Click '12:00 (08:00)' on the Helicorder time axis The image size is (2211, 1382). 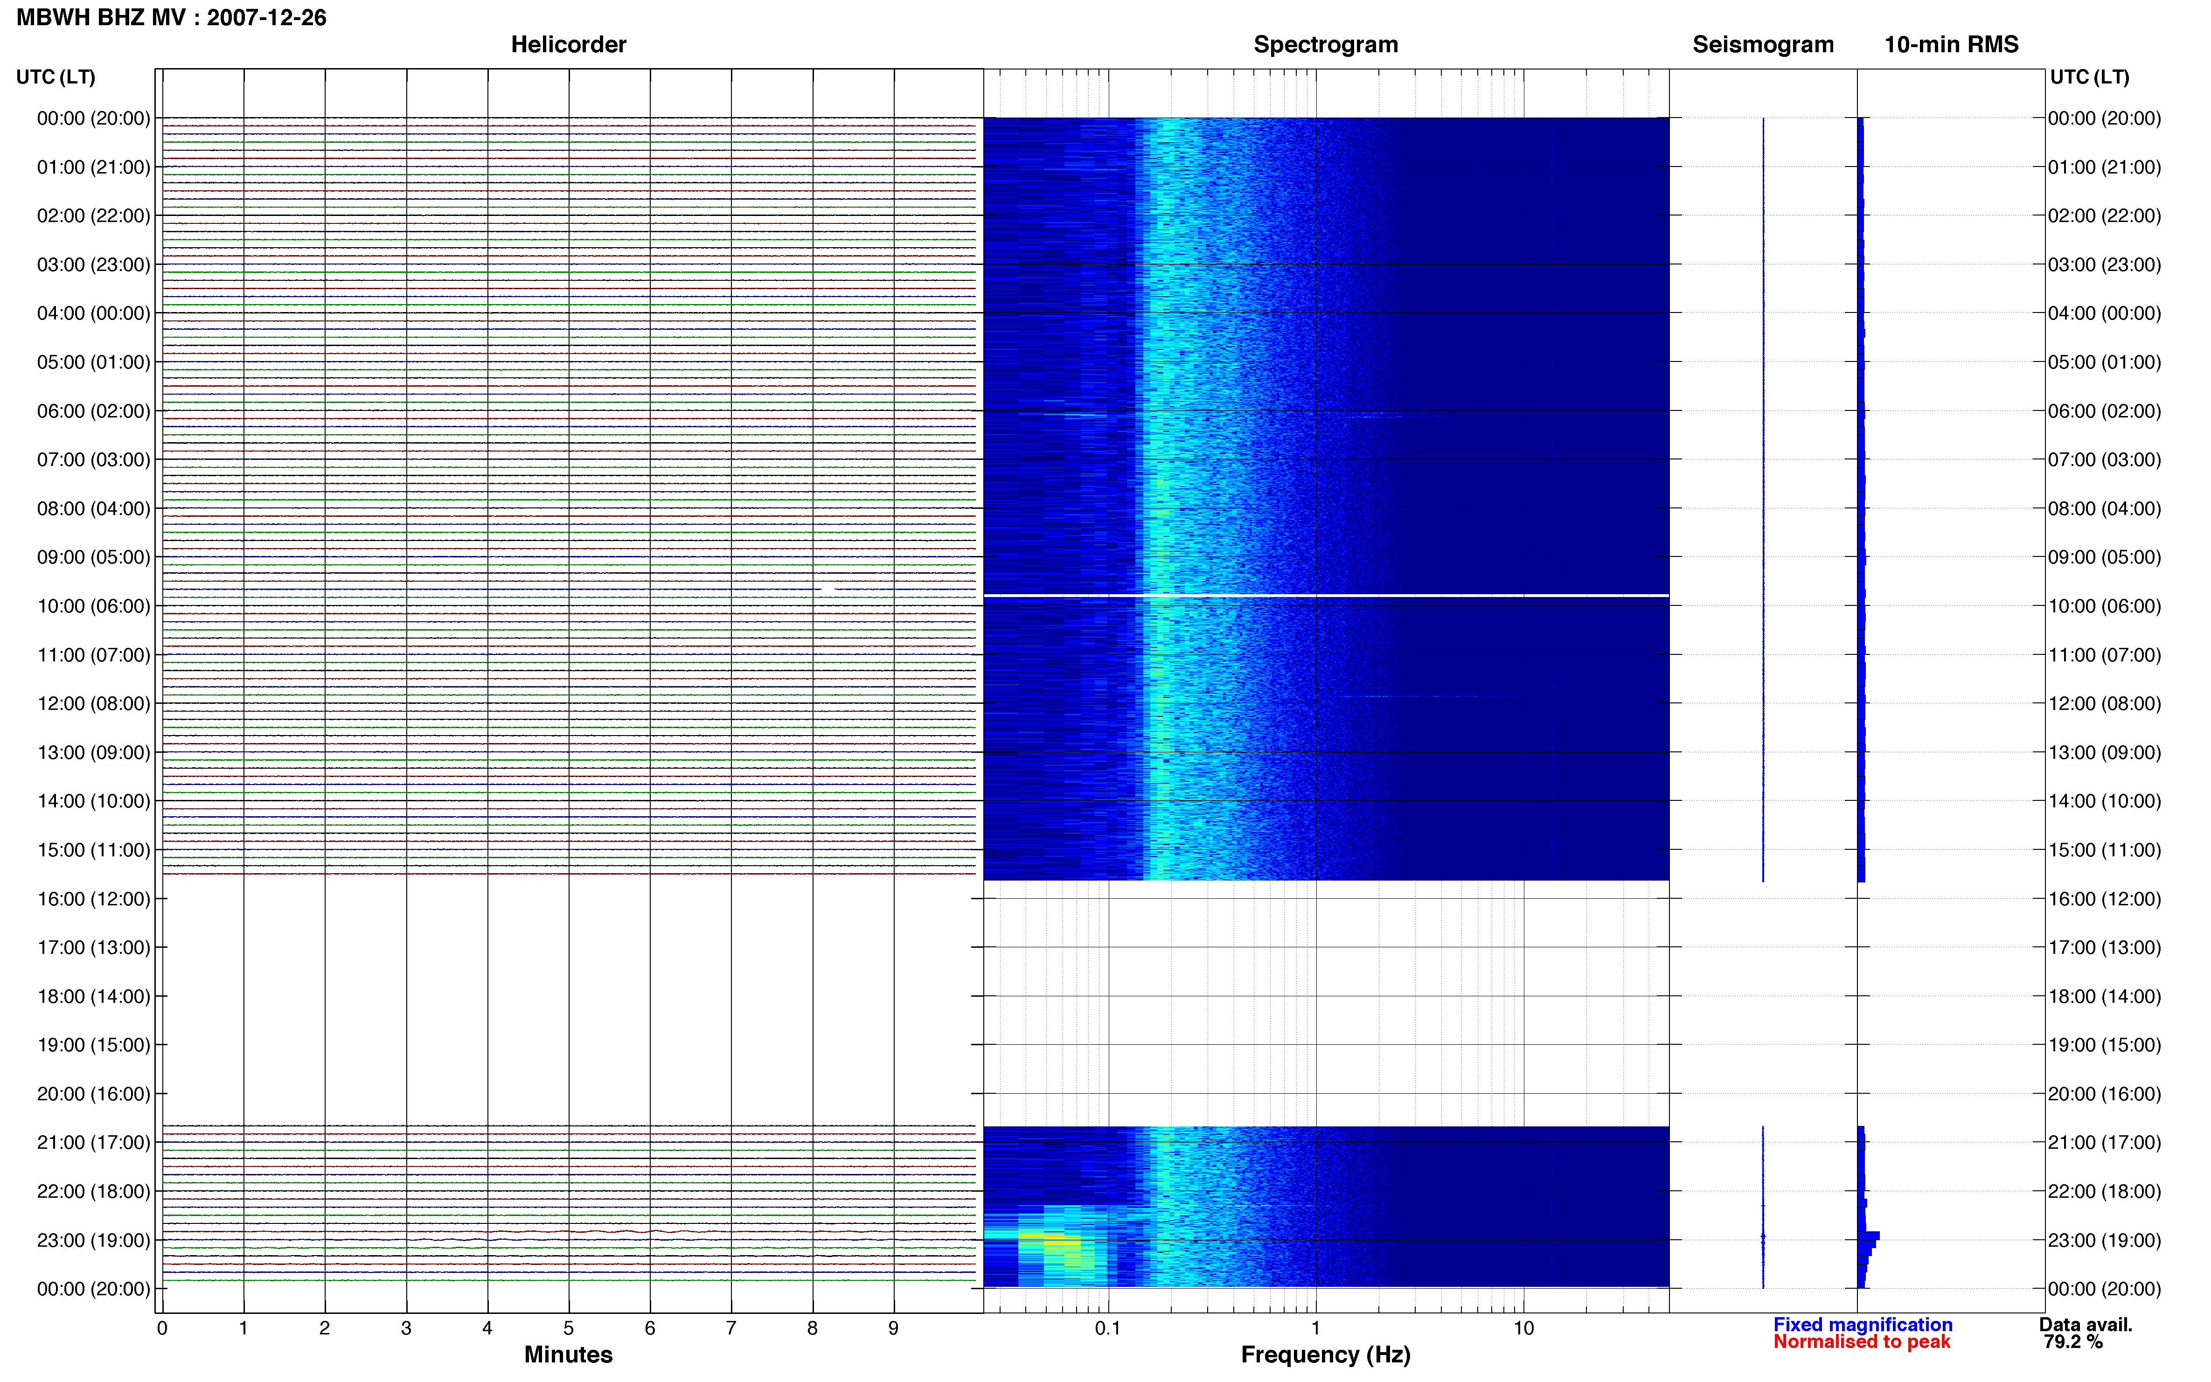click(x=93, y=704)
